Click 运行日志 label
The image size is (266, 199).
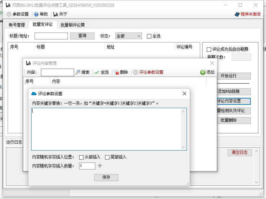14,142
